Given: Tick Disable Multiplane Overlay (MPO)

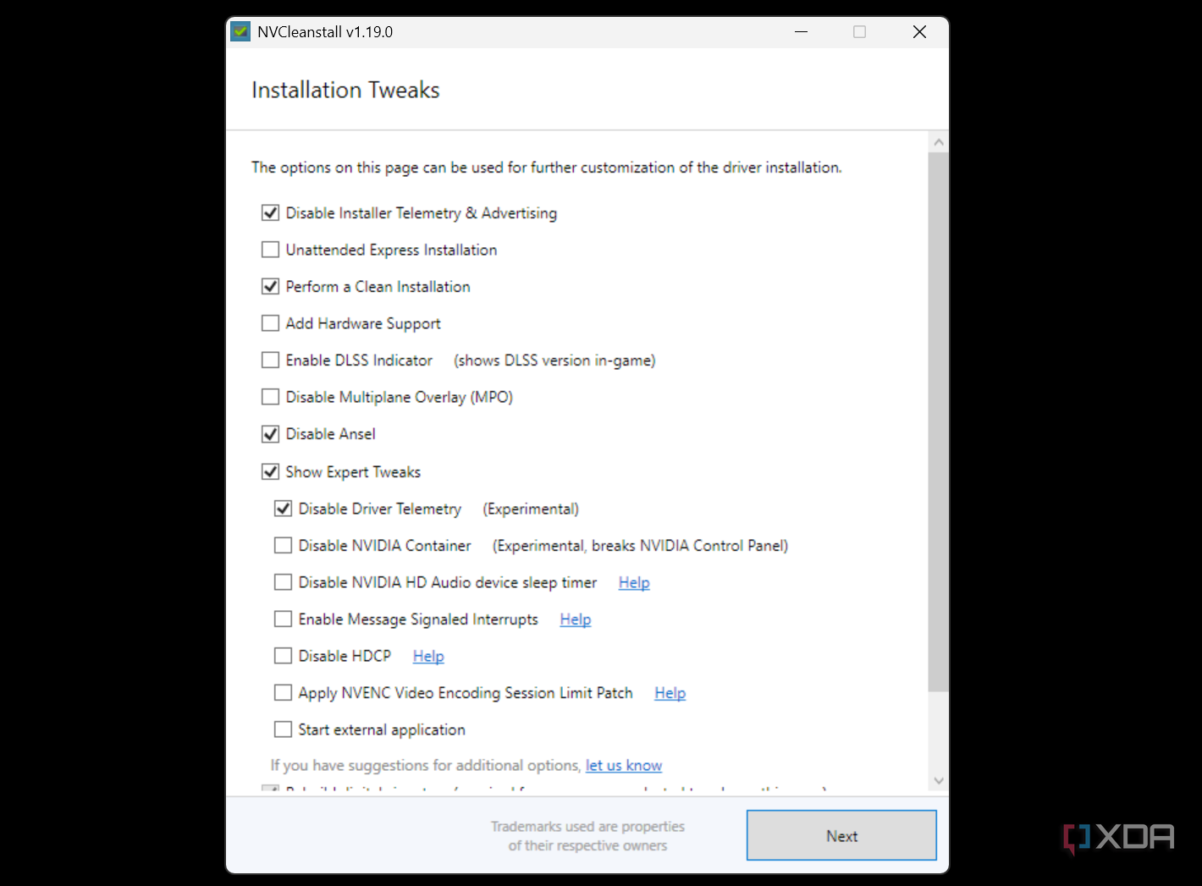Looking at the screenshot, I should (x=270, y=397).
